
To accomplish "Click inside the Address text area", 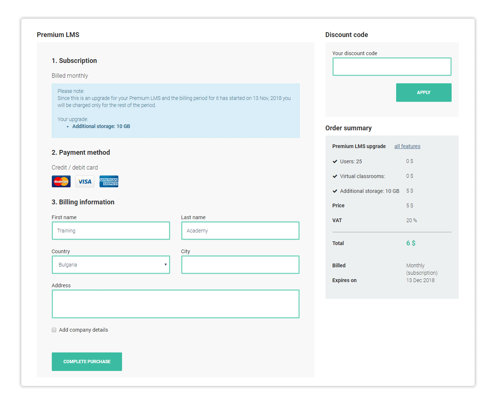I will (176, 304).
